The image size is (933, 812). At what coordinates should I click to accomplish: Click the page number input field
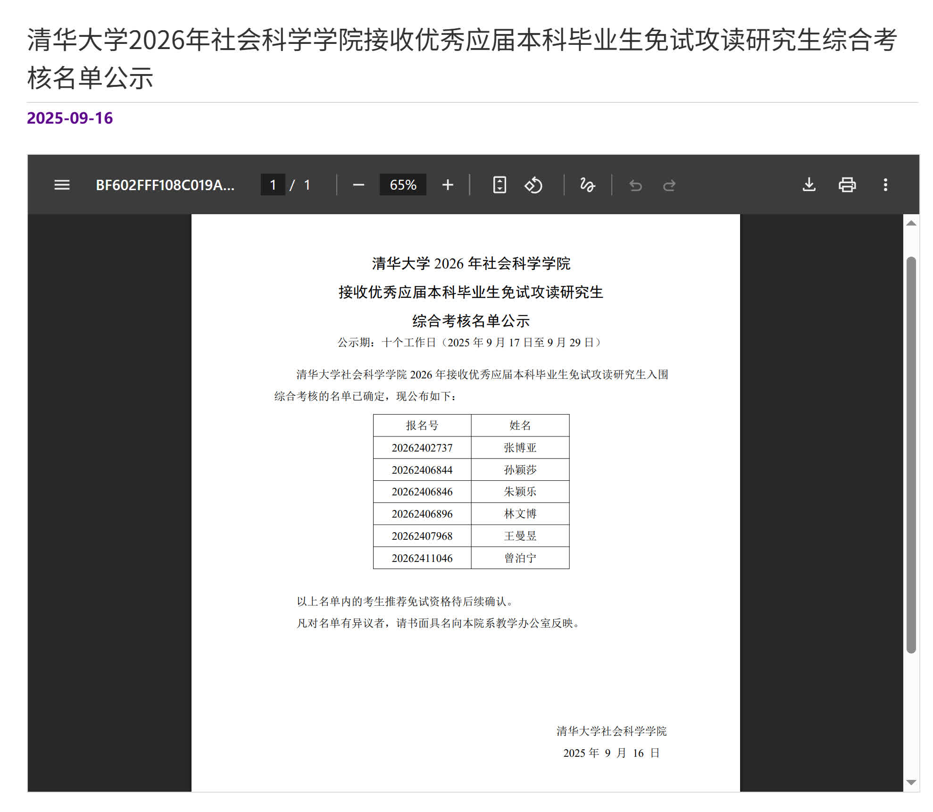point(273,185)
